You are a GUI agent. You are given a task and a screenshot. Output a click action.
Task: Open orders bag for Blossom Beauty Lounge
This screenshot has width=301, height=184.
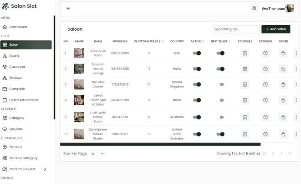283,69
